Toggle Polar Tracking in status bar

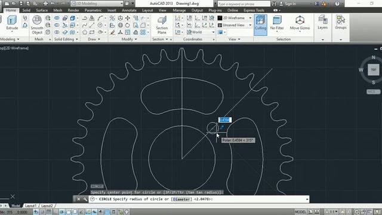click(x=62, y=212)
